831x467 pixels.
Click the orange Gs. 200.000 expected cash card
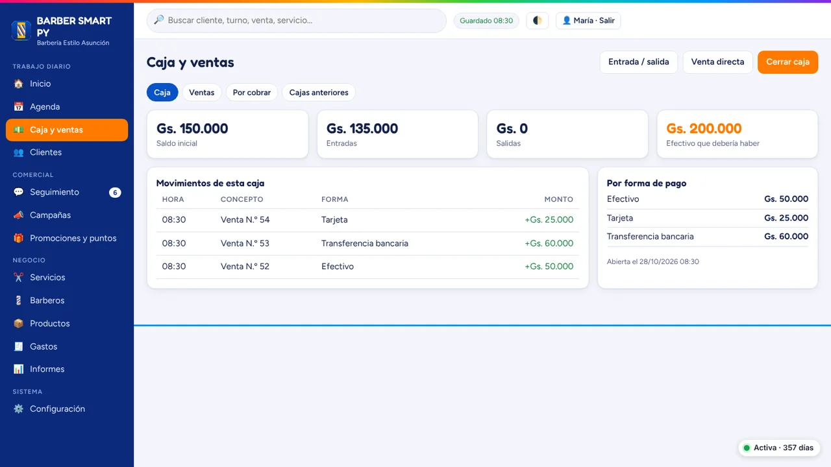coord(738,134)
